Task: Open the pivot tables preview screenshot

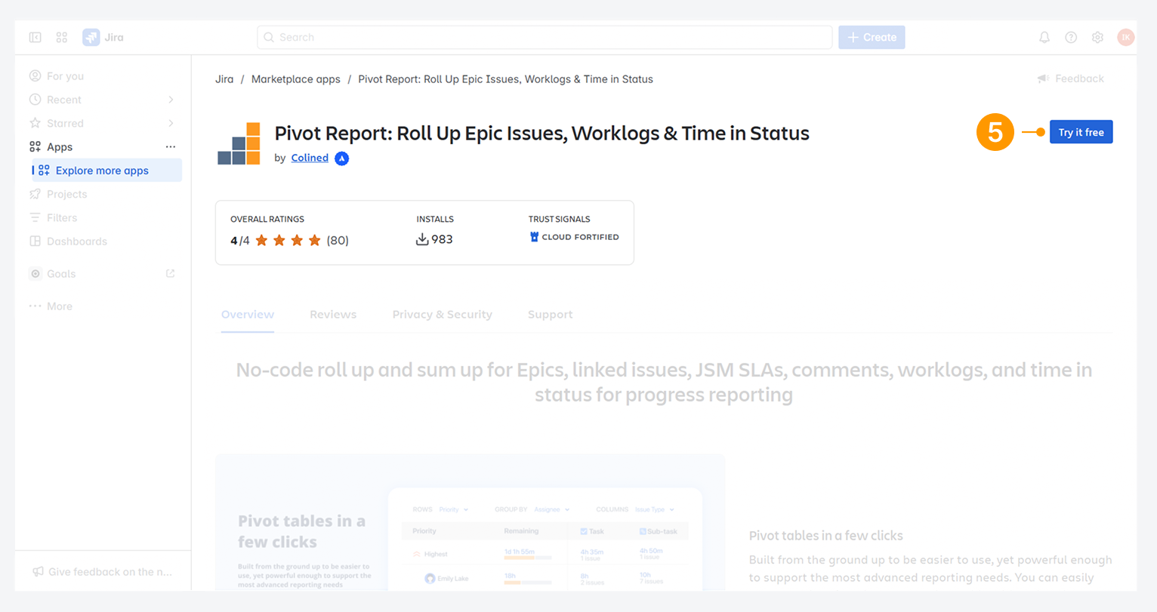Action: pos(470,522)
